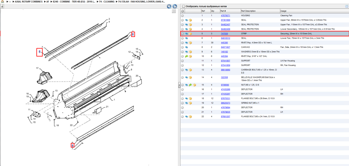349x166 pixels.
Task: Click blue arrow icon for SEAL ref 6
Action: [186, 38]
